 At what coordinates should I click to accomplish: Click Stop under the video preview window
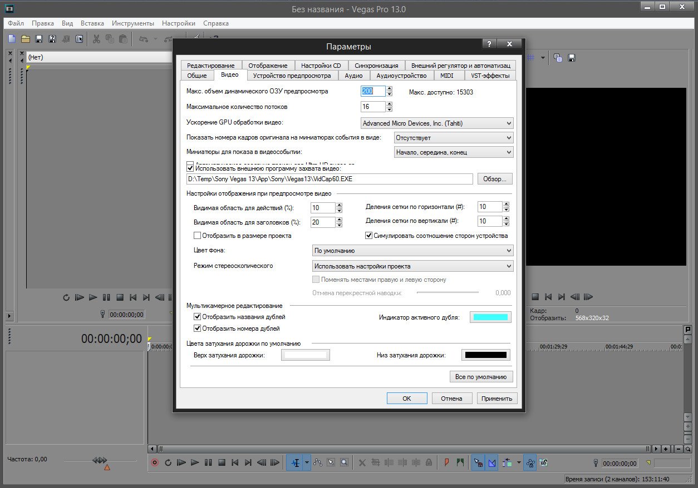coord(535,297)
